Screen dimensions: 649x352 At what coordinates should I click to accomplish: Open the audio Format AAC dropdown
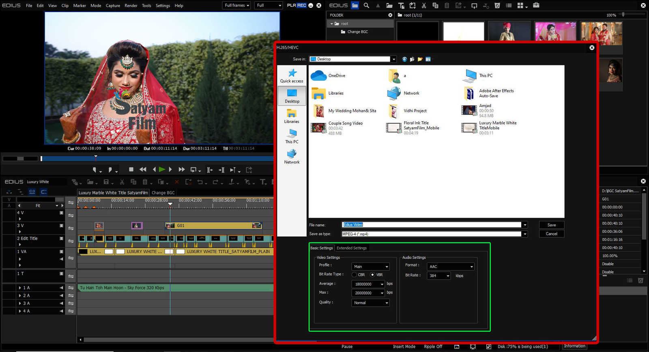pyautogui.click(x=450, y=266)
